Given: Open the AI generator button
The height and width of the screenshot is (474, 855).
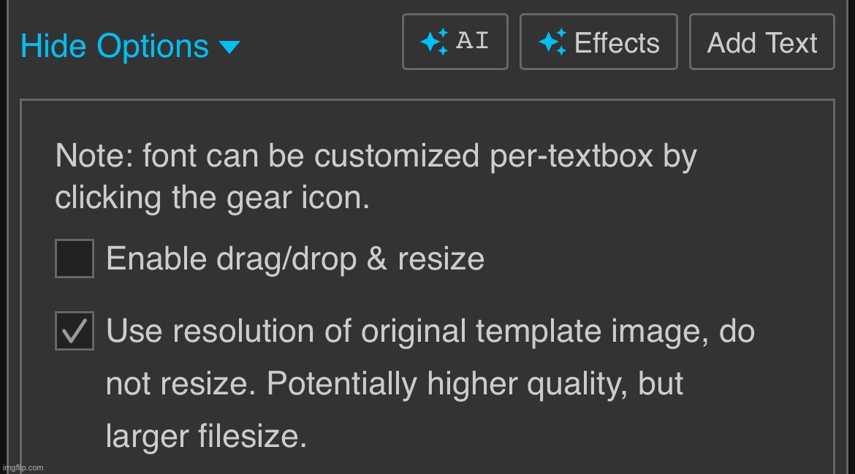Looking at the screenshot, I should pyautogui.click(x=455, y=42).
